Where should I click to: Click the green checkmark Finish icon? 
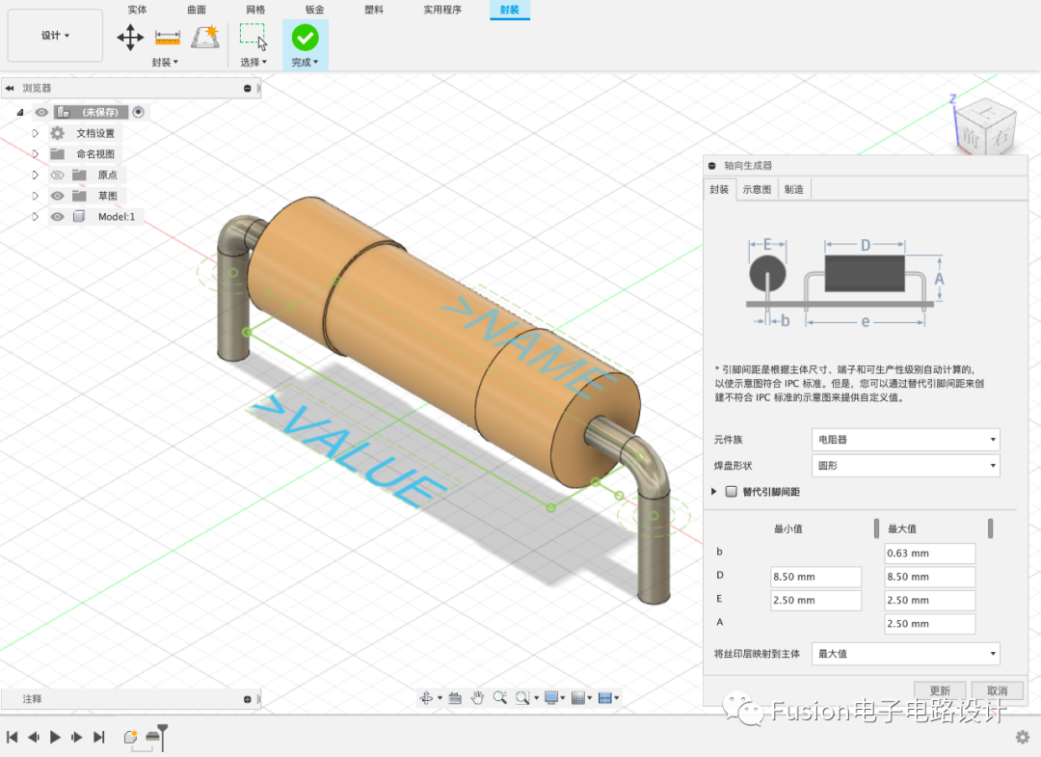[306, 38]
